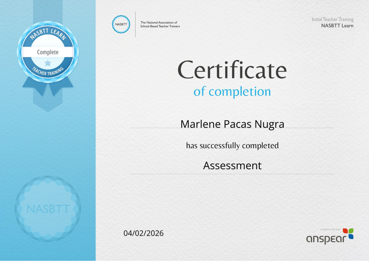The width and height of the screenshot is (369, 261).
Task: Click 'The National Association of School-Based Teacher Trainers' text
Action: (160, 24)
